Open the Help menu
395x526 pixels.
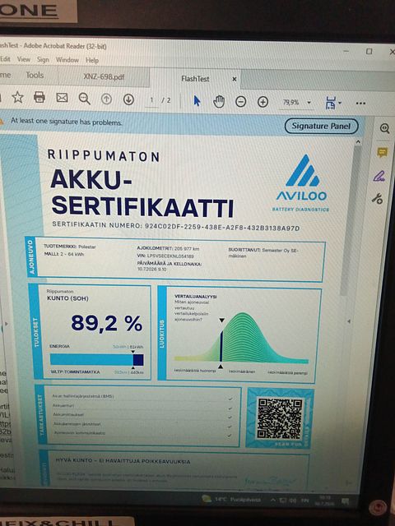click(x=91, y=60)
